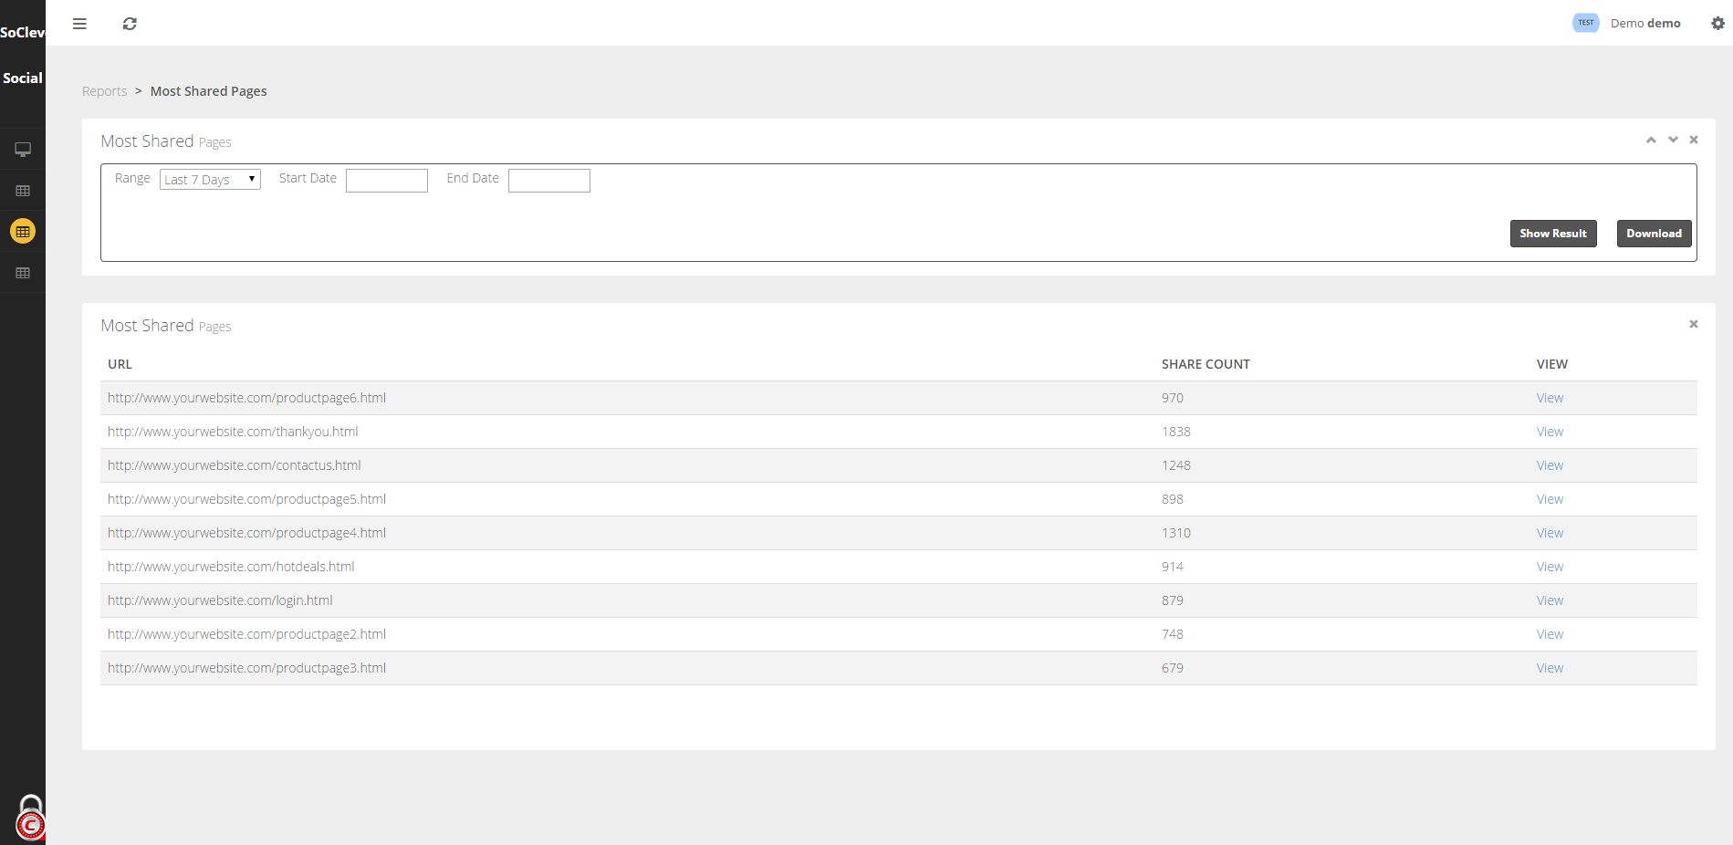Click share count 748
This screenshot has height=845, width=1733.
[x=1173, y=634]
